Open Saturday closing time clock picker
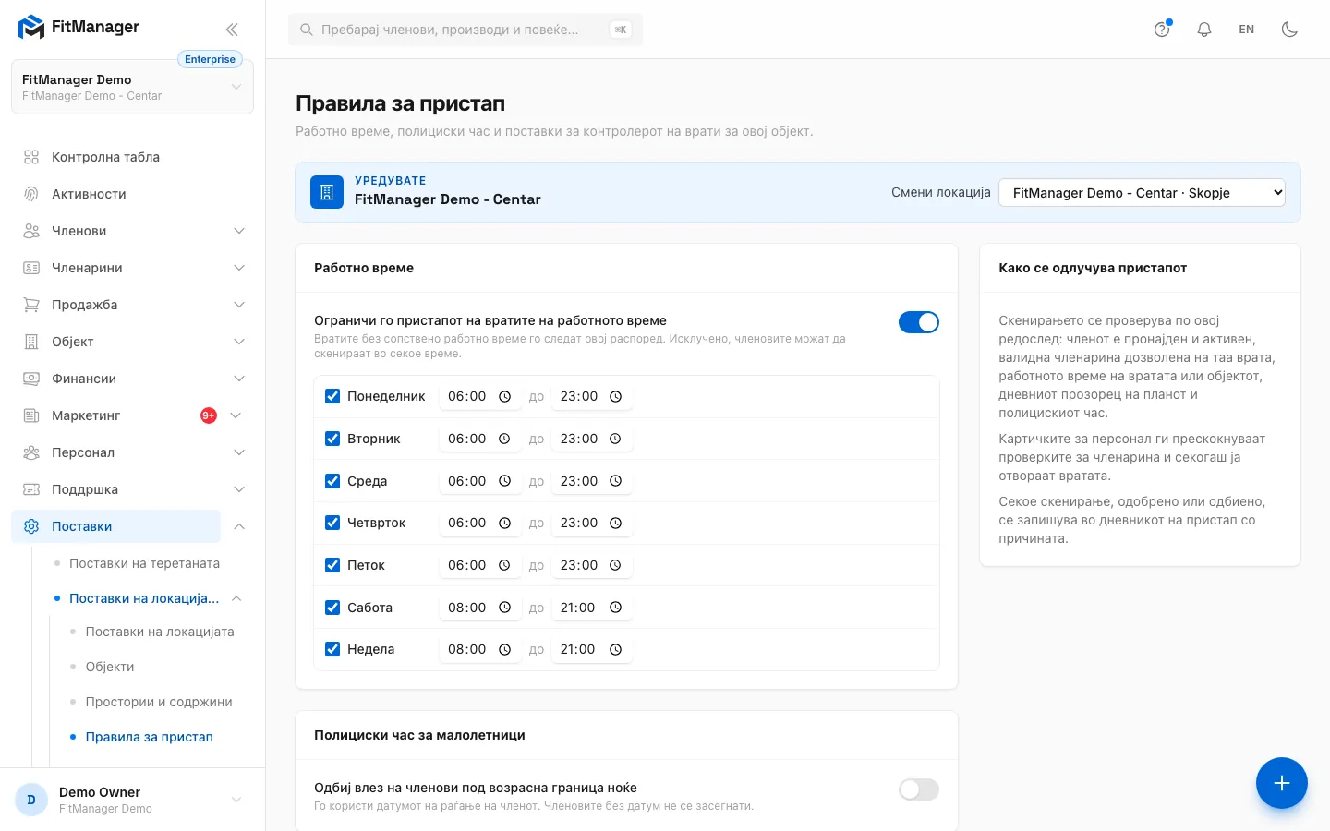 616,608
